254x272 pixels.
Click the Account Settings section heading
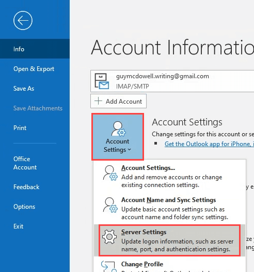[187, 122]
